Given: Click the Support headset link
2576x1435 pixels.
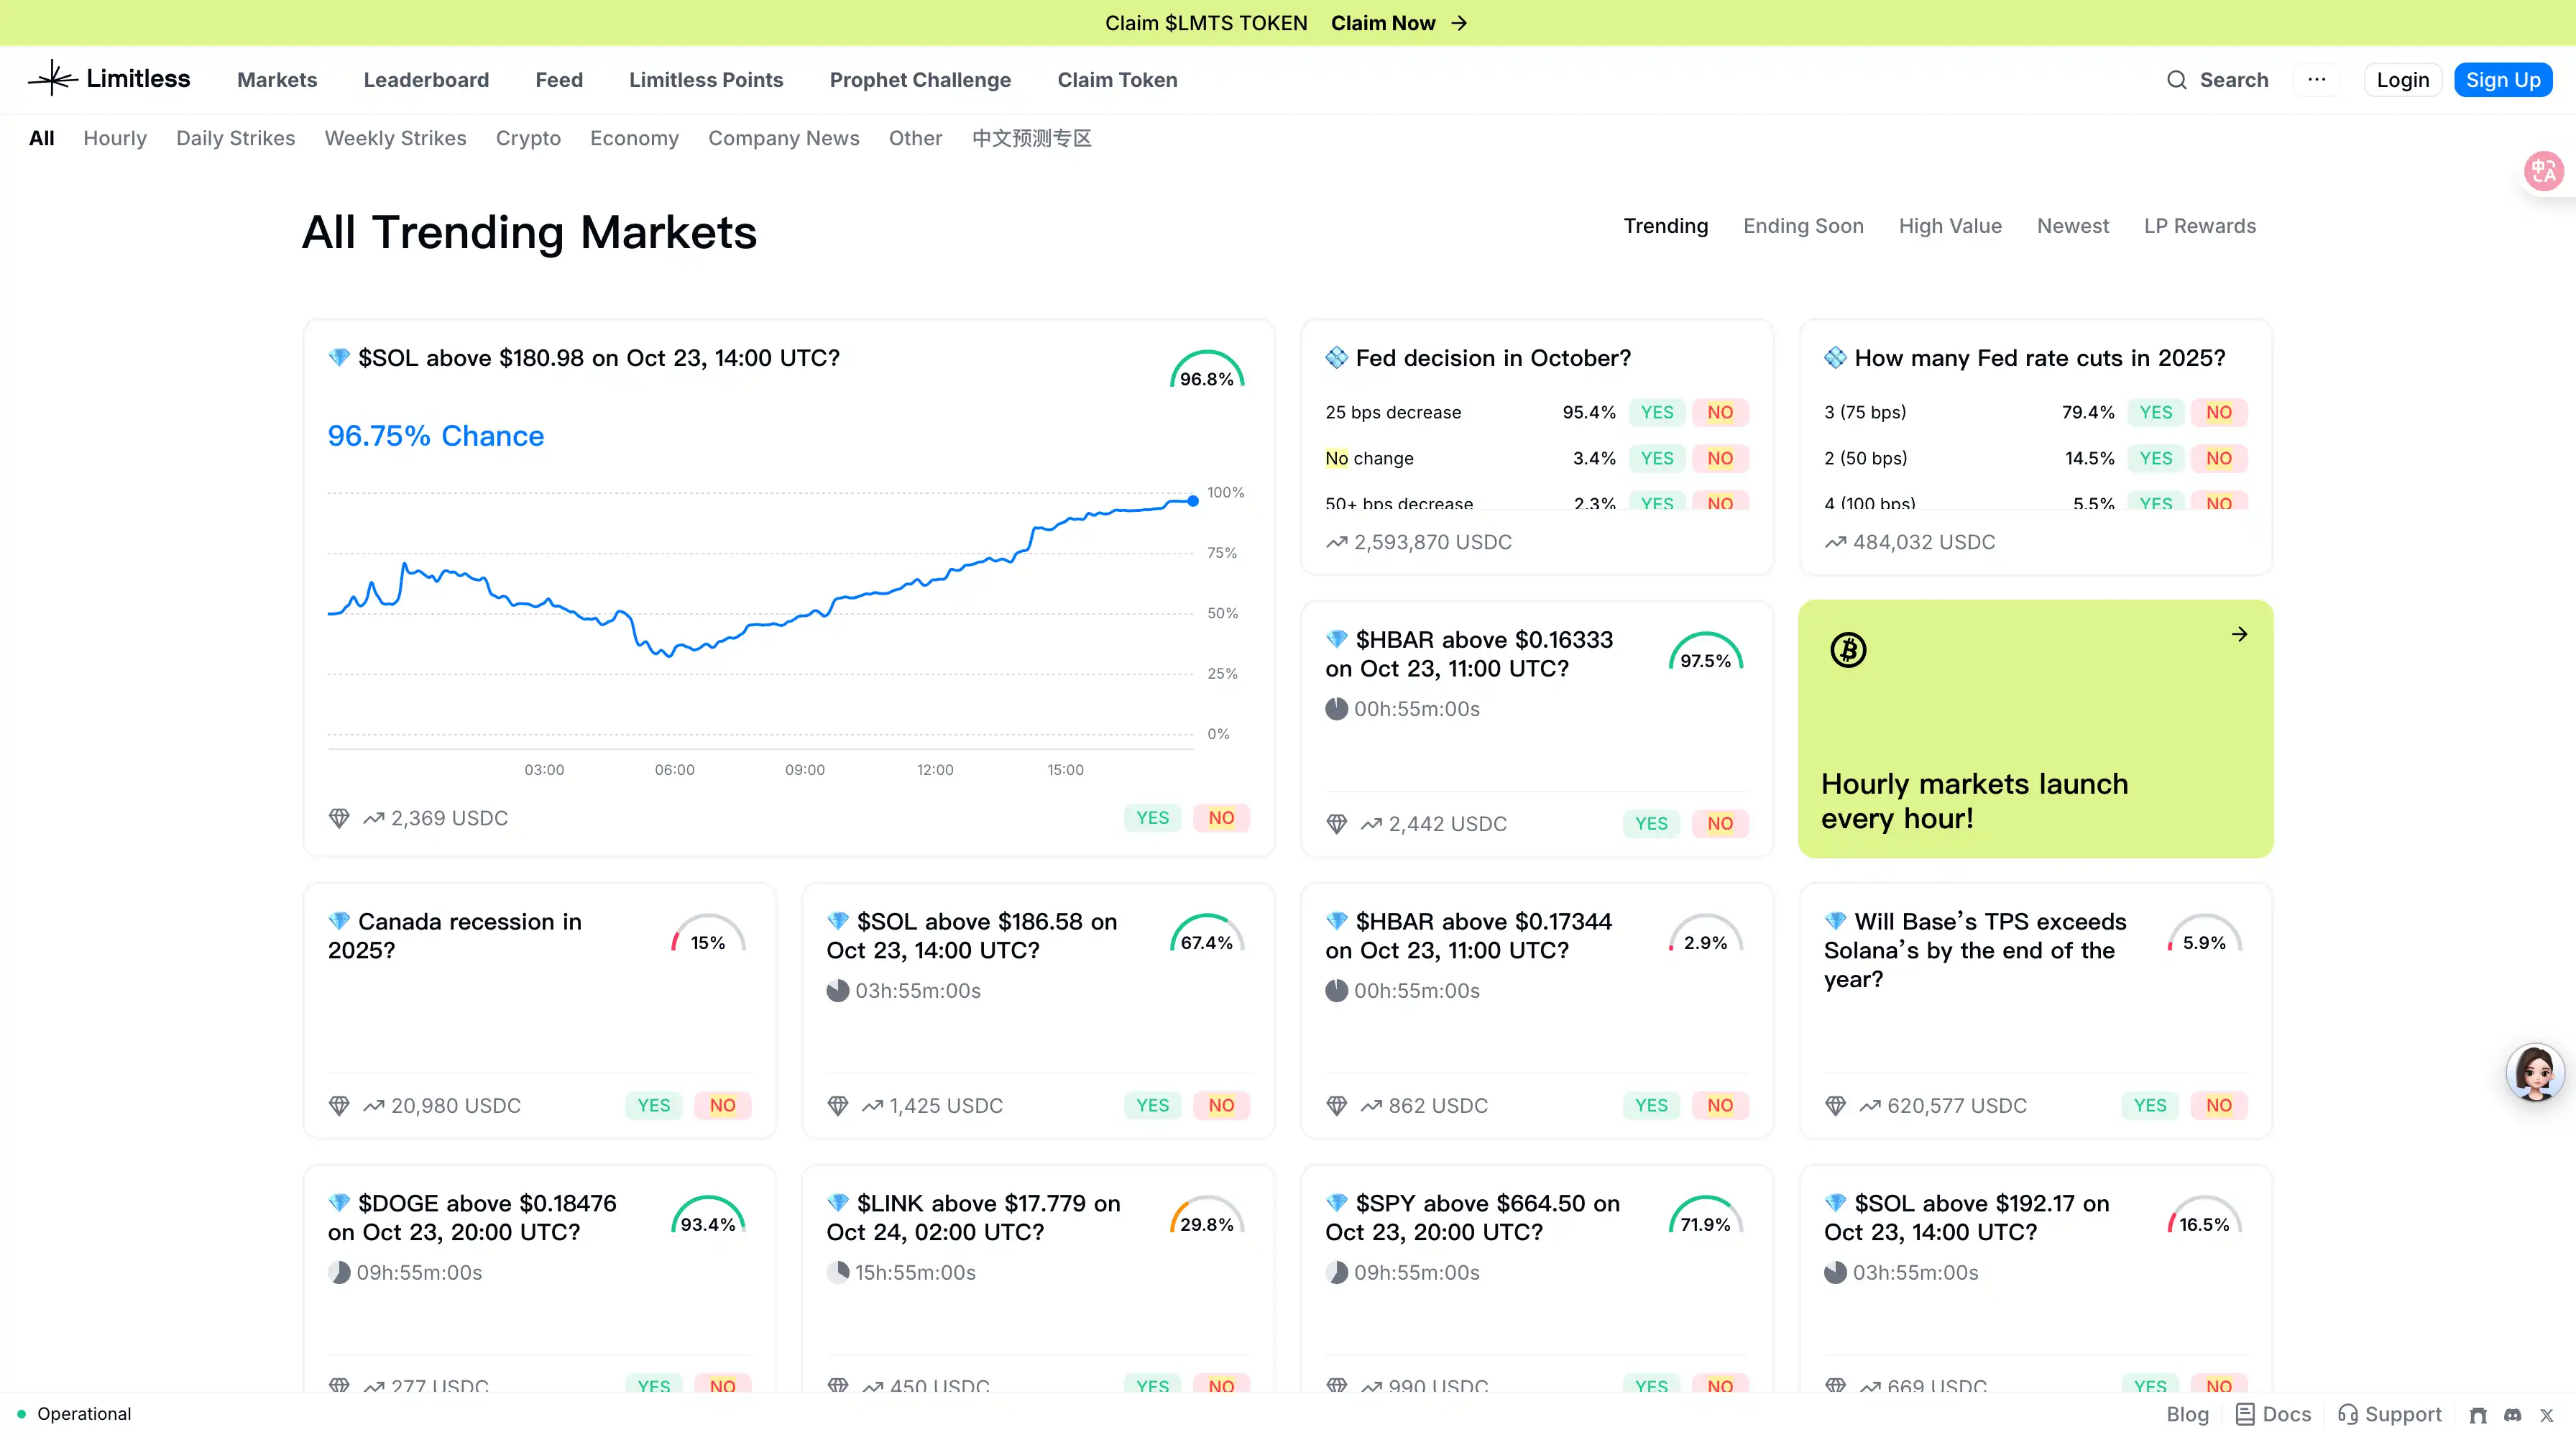Looking at the screenshot, I should click(x=2389, y=1414).
